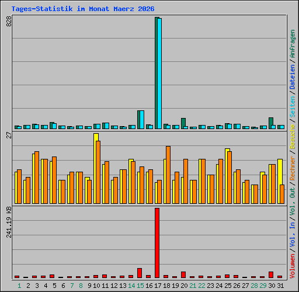This screenshot has height=292, width=299.
Task: Click the '828' top chart axis value
Action: pos(9,22)
